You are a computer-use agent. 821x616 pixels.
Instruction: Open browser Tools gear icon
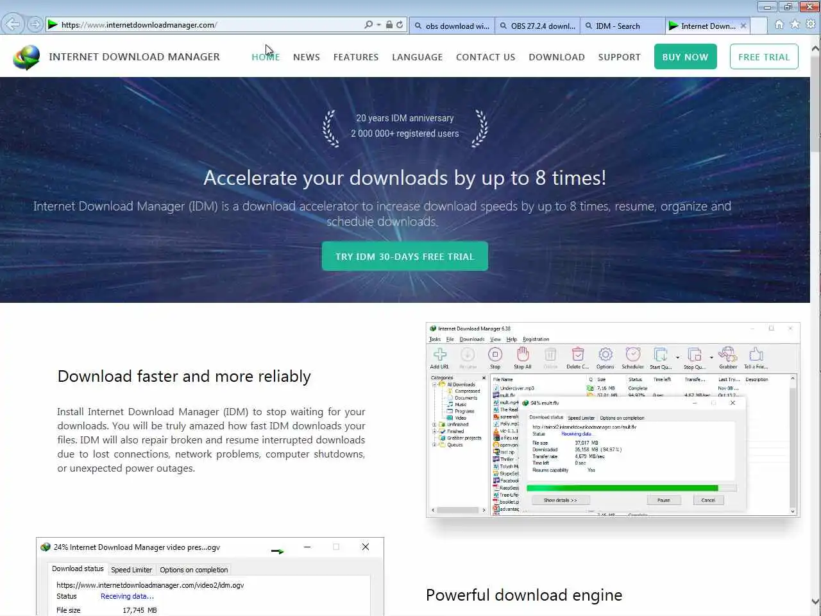pos(811,24)
